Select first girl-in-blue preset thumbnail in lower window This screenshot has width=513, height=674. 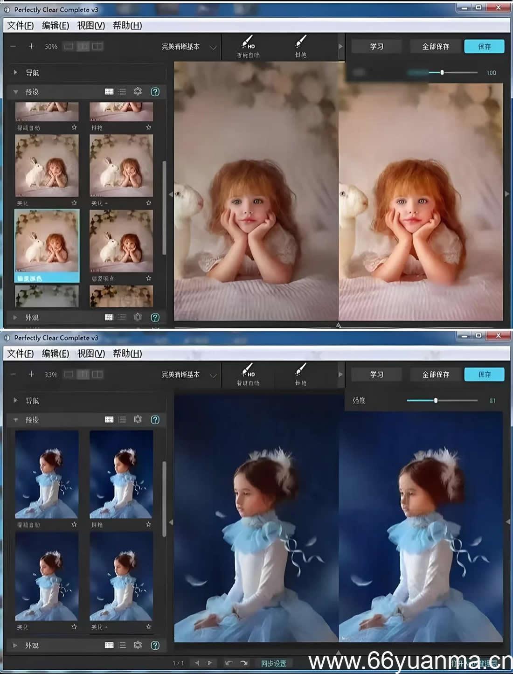(x=47, y=474)
